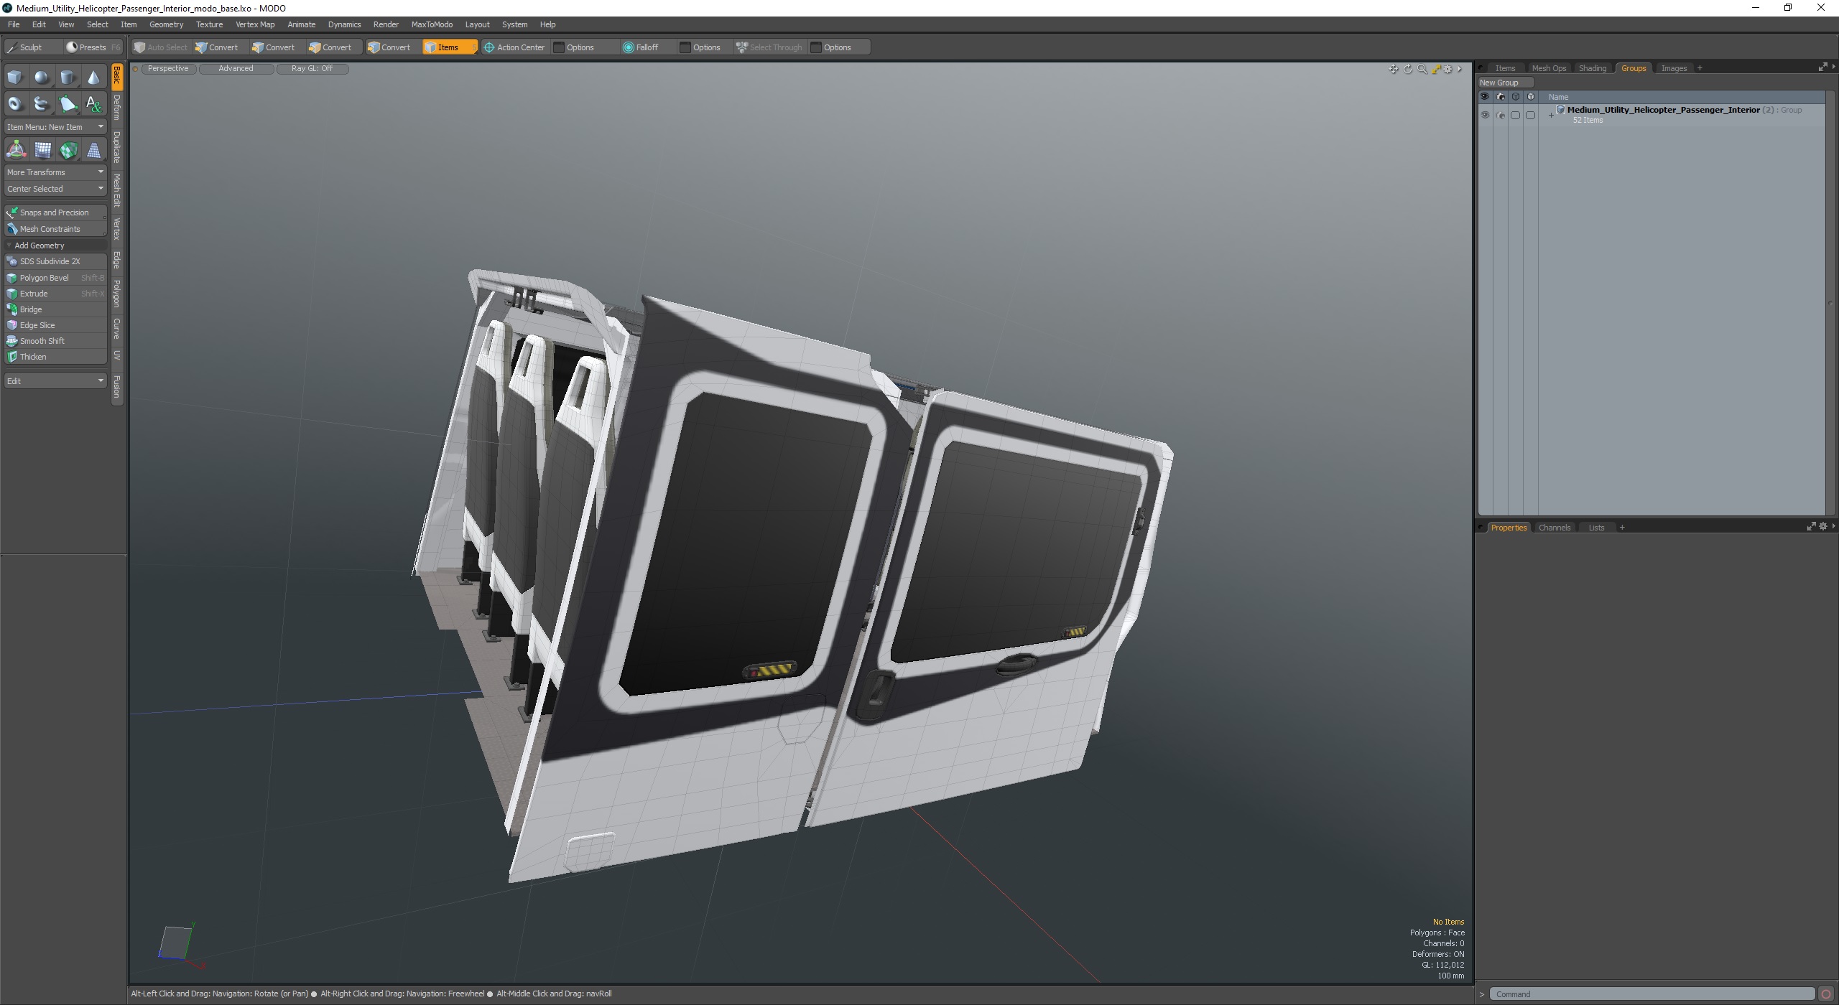Click the Polygon Bevel tool
1839x1005 pixels.
(45, 278)
